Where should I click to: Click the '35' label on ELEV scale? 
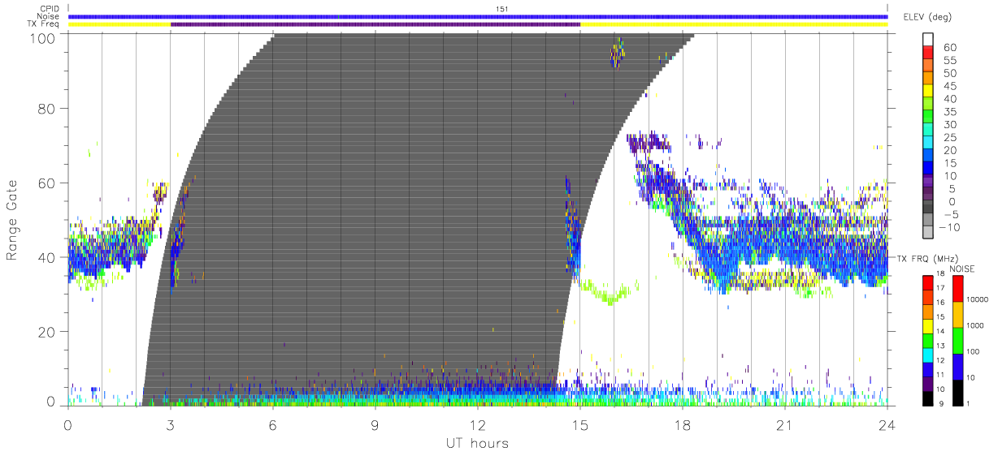coord(951,112)
